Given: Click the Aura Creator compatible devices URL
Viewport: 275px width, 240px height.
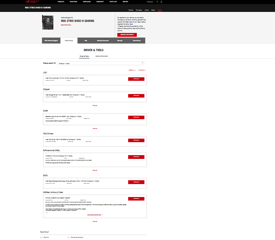Looking at the screenshot, I should (x=74, y=209).
